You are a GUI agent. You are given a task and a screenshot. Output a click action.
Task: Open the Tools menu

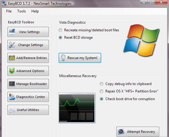click(x=22, y=11)
